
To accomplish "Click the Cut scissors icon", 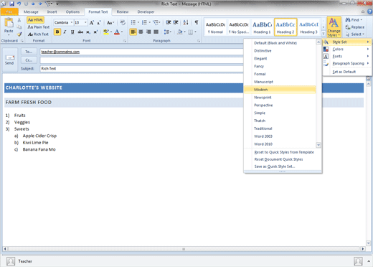I will 19,20.
